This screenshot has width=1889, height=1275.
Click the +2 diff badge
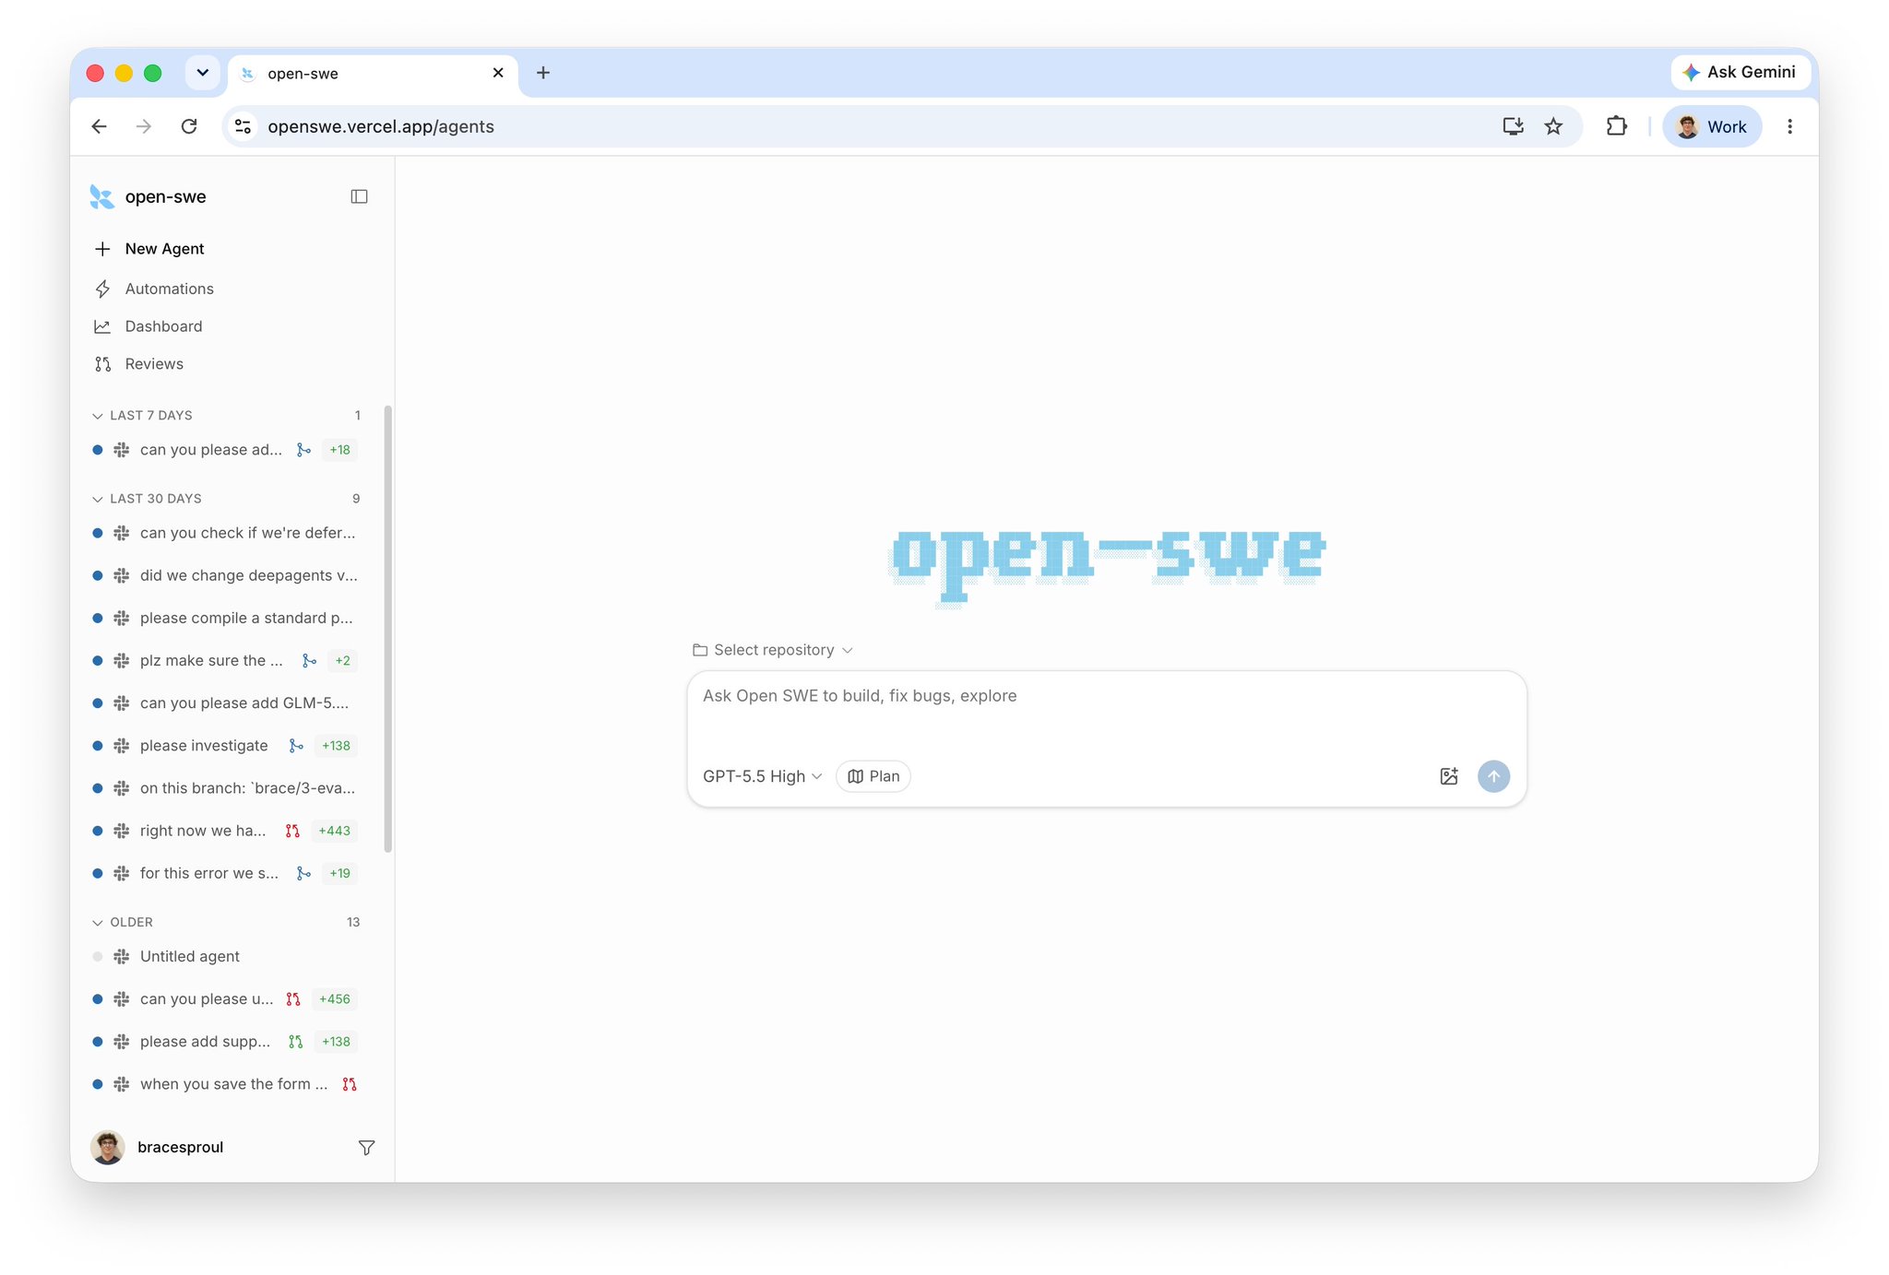tap(342, 661)
